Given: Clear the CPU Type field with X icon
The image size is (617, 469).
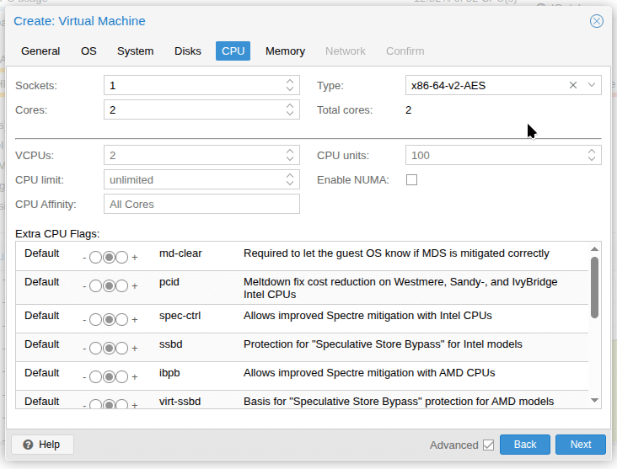Looking at the screenshot, I should point(573,85).
